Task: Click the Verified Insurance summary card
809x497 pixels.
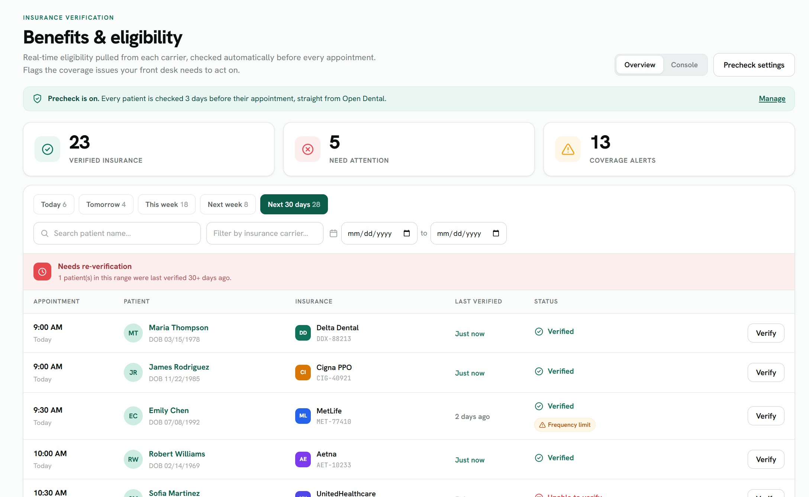Action: (149, 149)
